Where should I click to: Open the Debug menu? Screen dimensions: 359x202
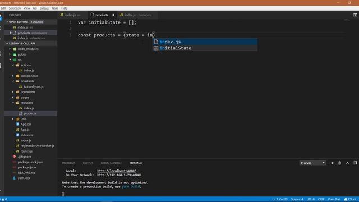coord(44,8)
